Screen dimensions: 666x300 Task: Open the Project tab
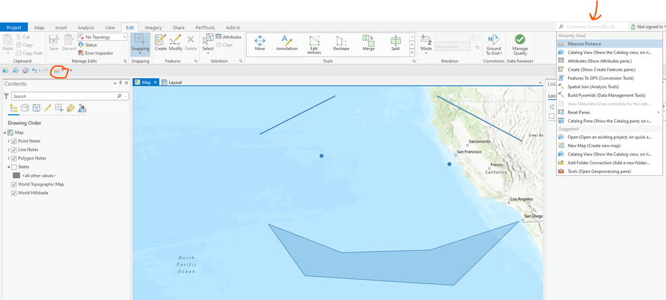click(x=14, y=27)
